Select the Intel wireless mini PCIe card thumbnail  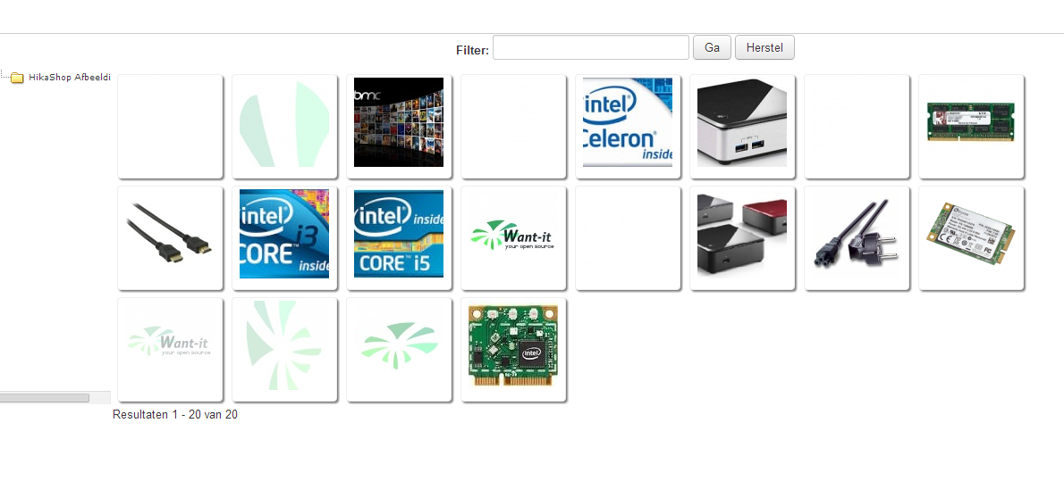(x=514, y=350)
